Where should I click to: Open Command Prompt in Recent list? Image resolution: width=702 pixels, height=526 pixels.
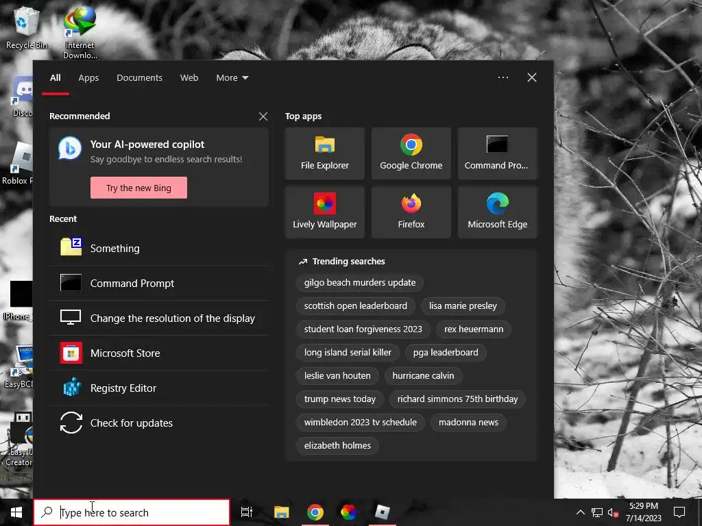pyautogui.click(x=159, y=283)
